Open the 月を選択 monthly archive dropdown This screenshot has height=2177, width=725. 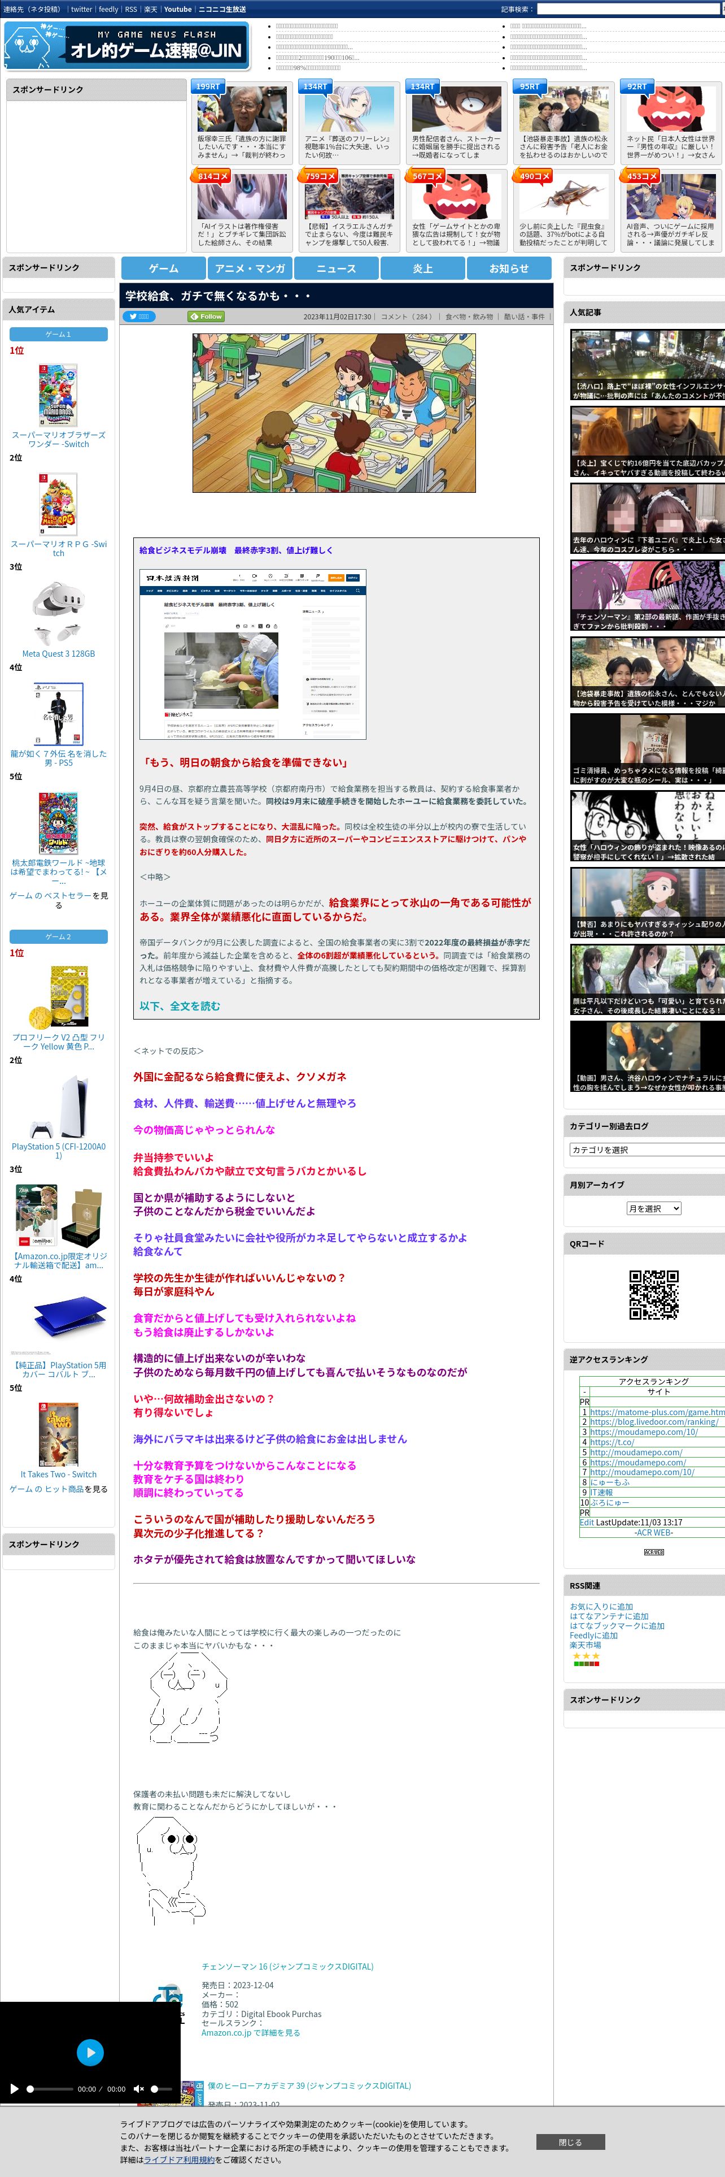(x=653, y=1208)
